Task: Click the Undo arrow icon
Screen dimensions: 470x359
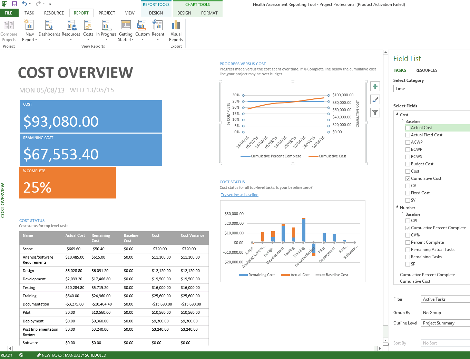Action: click(24, 4)
